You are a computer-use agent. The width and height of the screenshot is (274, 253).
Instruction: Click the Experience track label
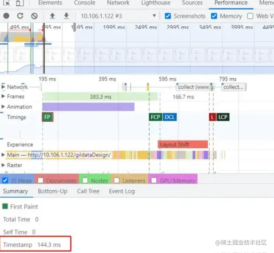pos(20,145)
